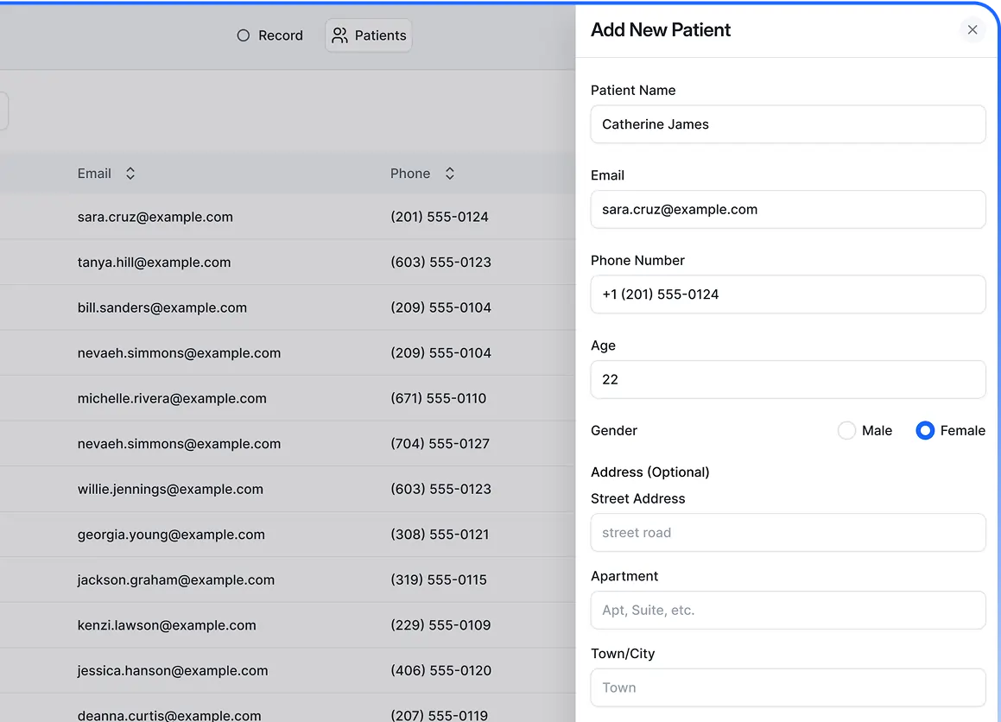This screenshot has height=722, width=1001.
Task: Sort by Phone column arrows
Action: 449,174
